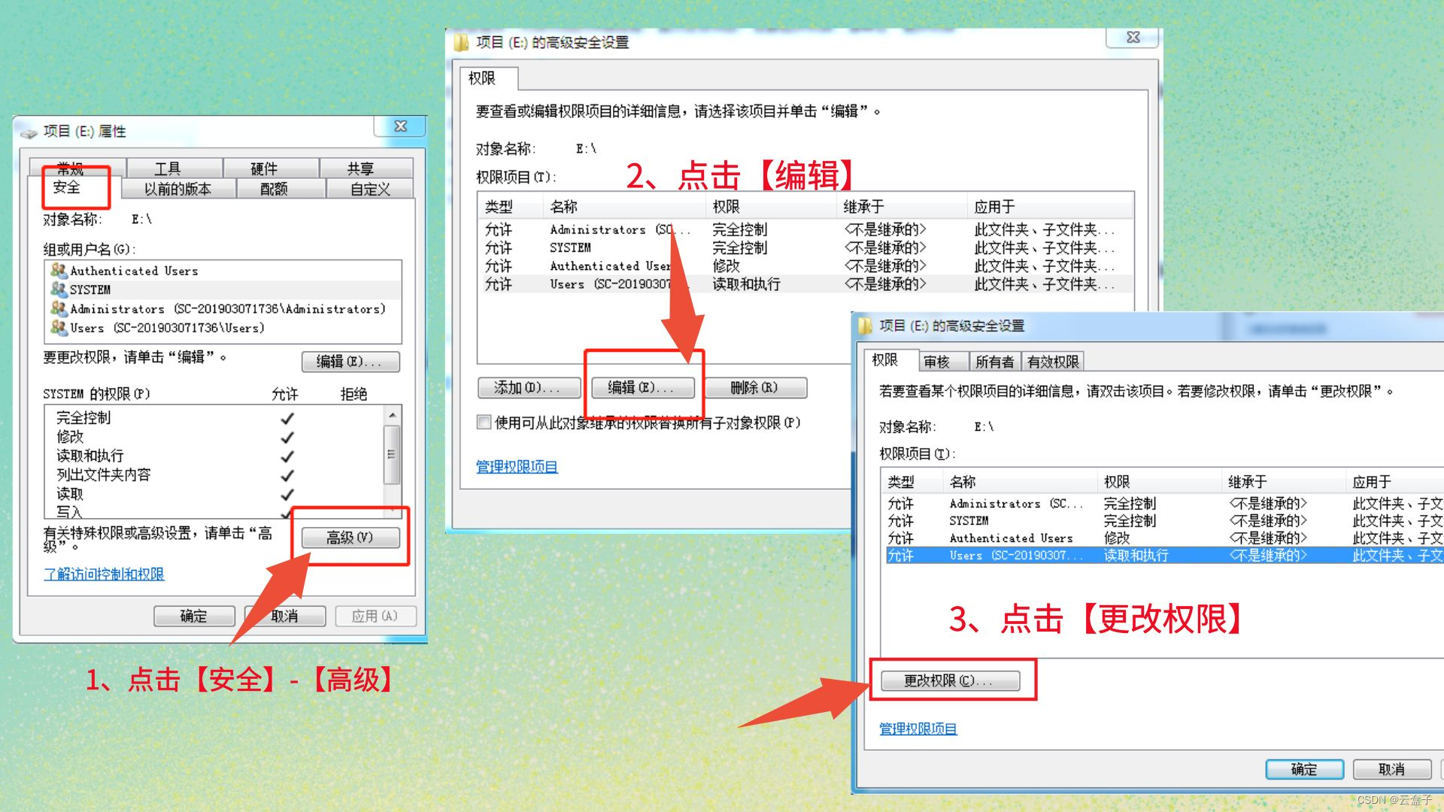The image size is (1444, 812).
Task: Toggle the replace child object permissions checkbox
Action: (x=484, y=423)
